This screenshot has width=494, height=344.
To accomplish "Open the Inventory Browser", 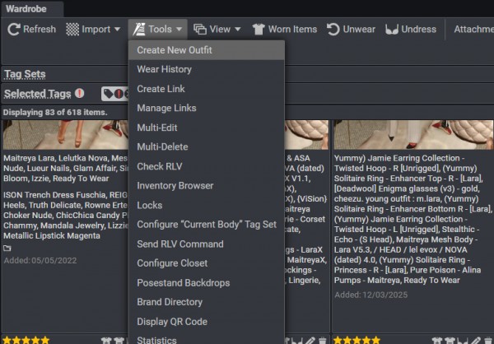I will [x=175, y=186].
